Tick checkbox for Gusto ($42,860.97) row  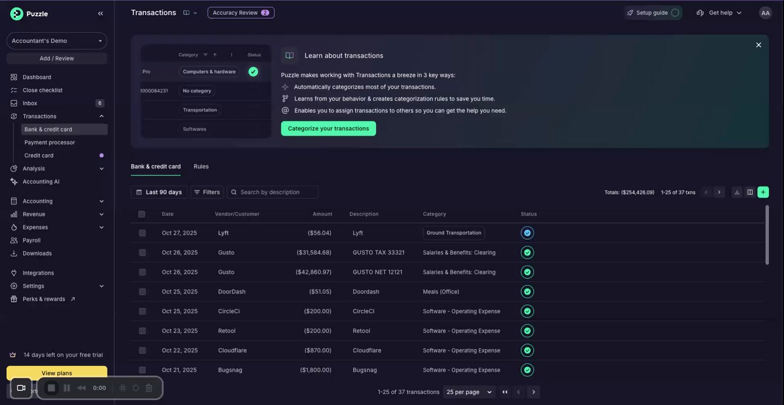click(x=142, y=272)
